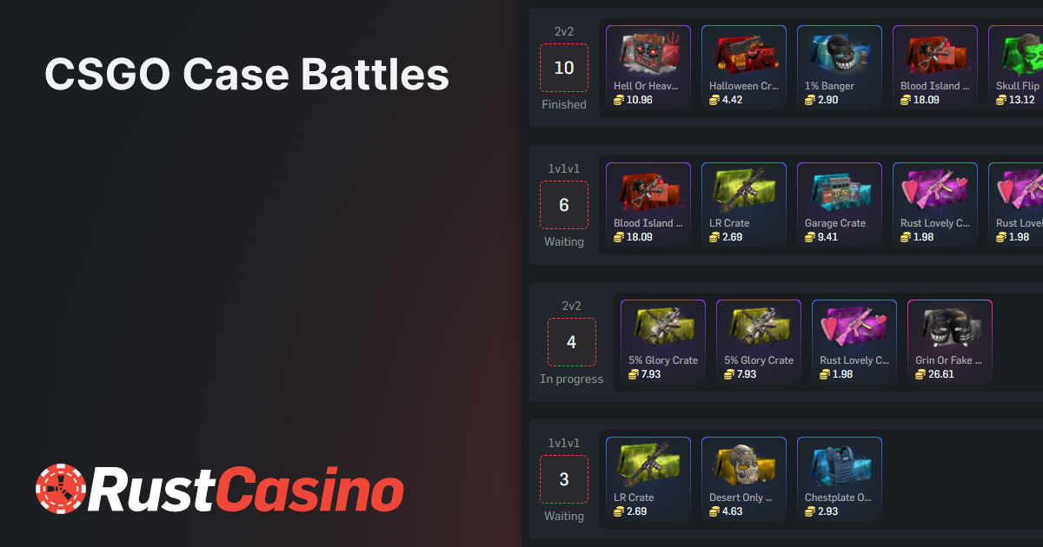View the in-progress battle with 4 rounds
Screen dimensions: 1043x547
pos(572,342)
